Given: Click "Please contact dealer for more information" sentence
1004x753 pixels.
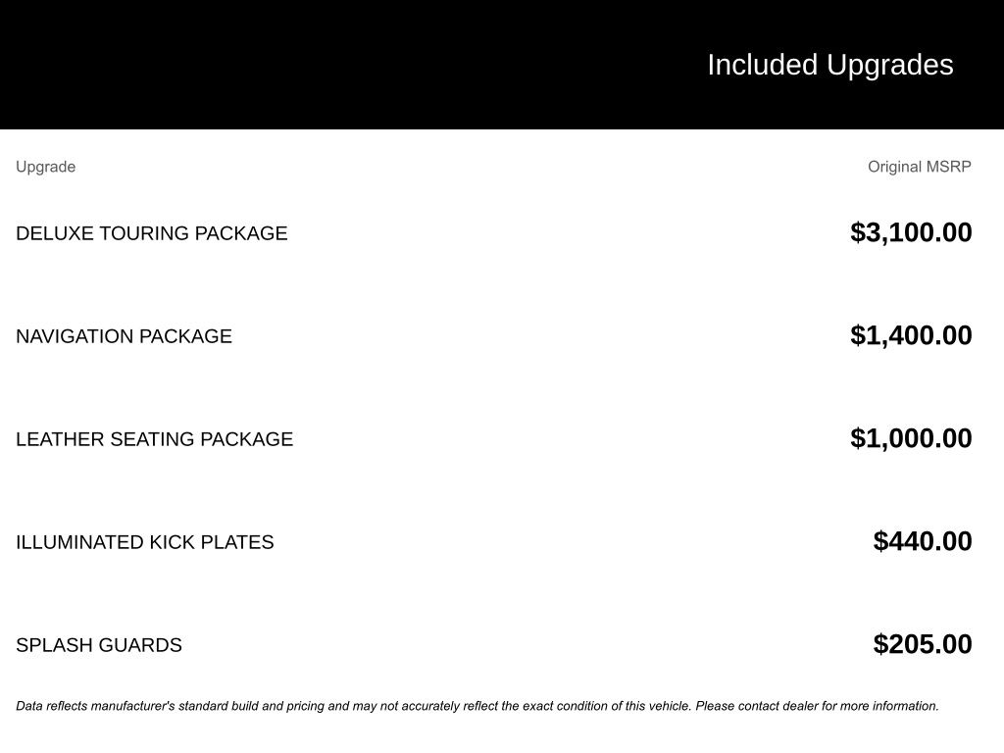Looking at the screenshot, I should (x=817, y=706).
